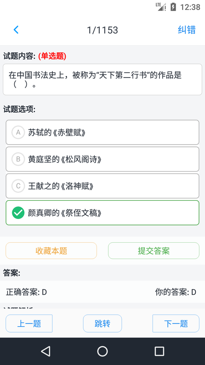
Task: Select option C radio circle
Action: click(x=18, y=186)
